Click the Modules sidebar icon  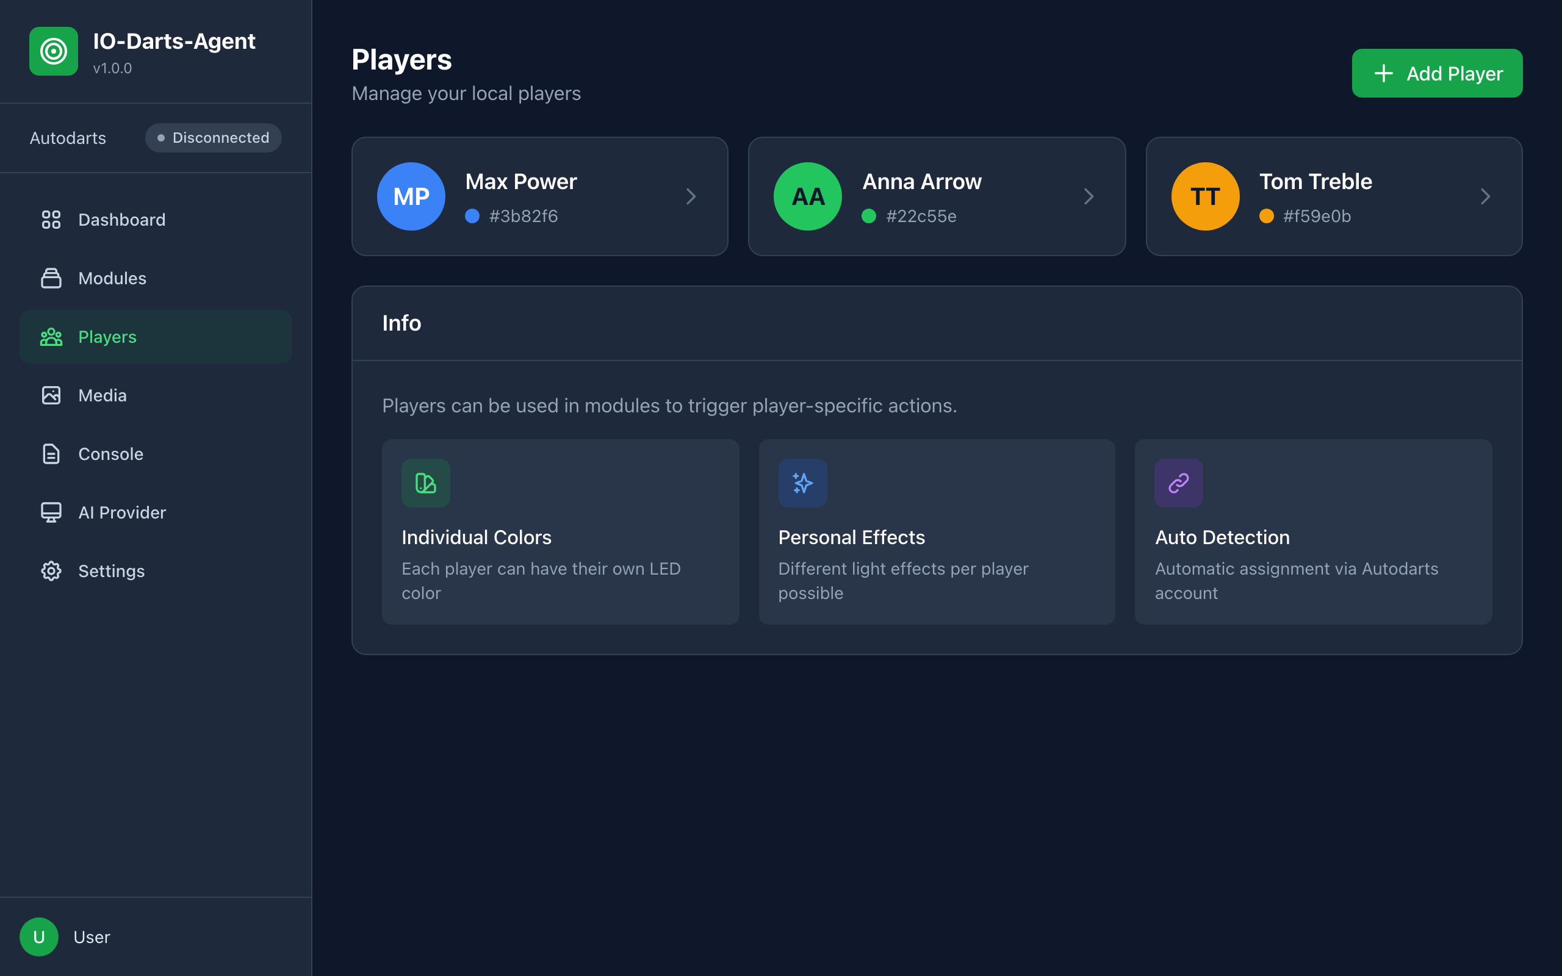(x=51, y=278)
